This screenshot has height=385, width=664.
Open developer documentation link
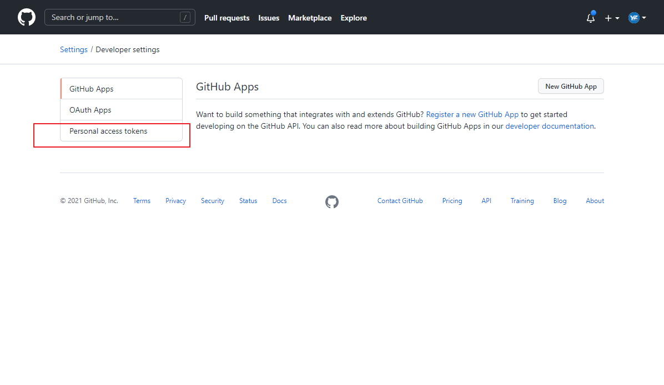(x=550, y=126)
